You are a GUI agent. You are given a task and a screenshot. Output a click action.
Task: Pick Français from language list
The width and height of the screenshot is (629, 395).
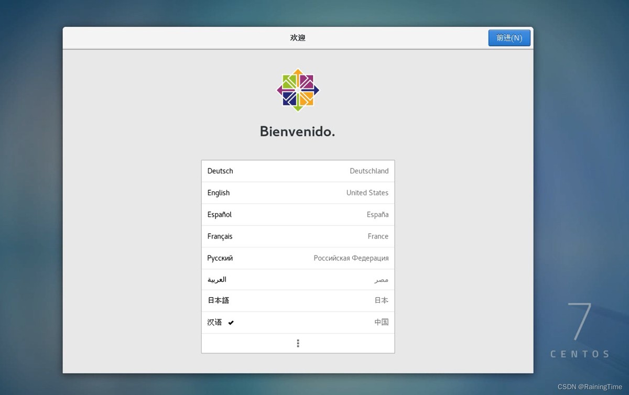[298, 236]
